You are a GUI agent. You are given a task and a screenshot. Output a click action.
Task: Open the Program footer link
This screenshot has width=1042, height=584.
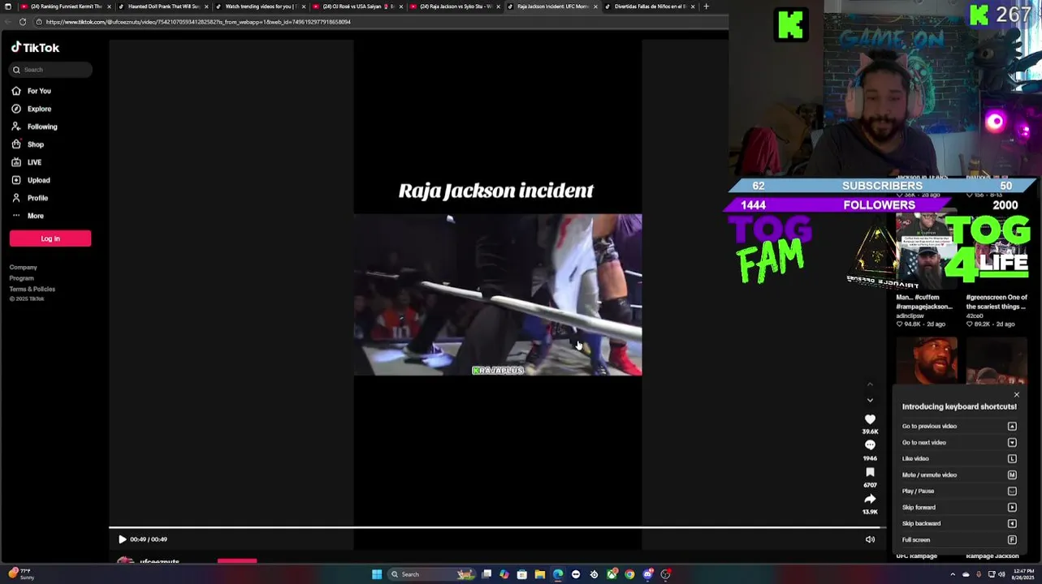(22, 278)
